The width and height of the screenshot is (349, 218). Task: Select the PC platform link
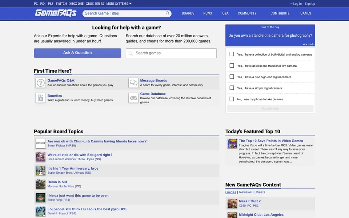click(36, 4)
